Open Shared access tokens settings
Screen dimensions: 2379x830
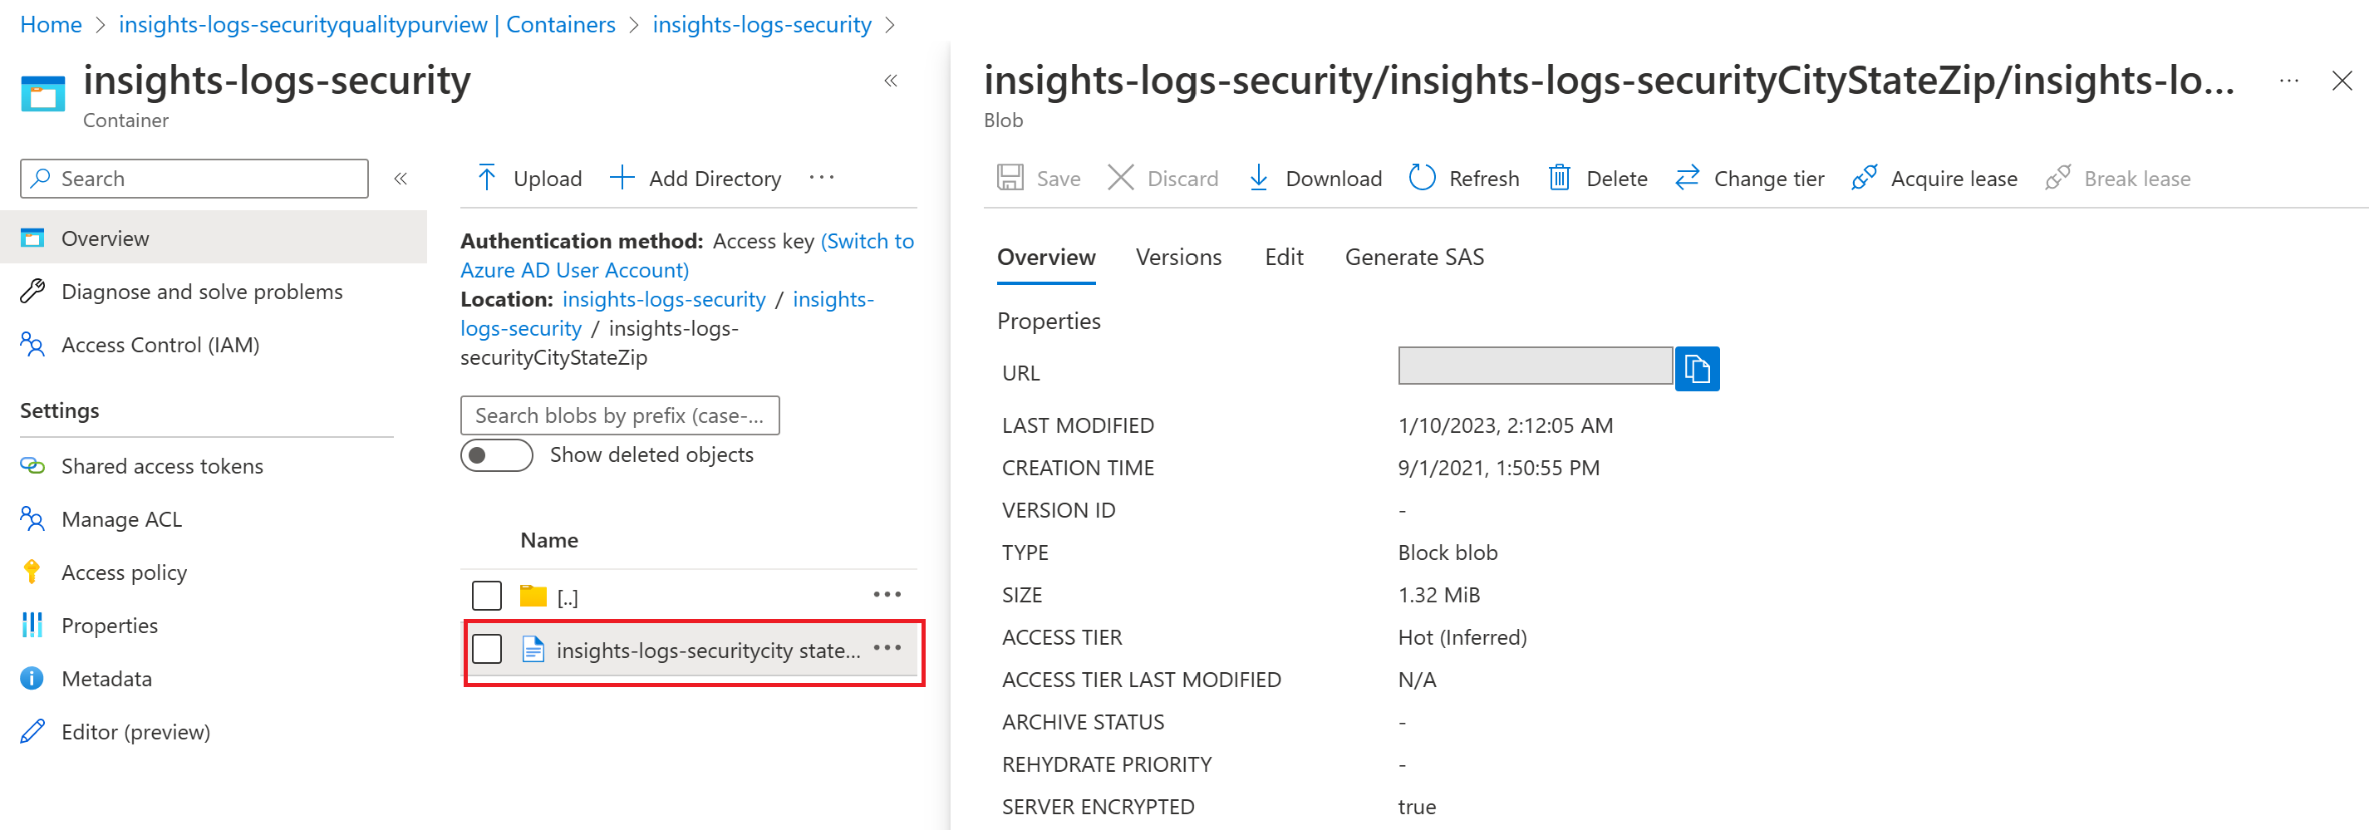(161, 466)
